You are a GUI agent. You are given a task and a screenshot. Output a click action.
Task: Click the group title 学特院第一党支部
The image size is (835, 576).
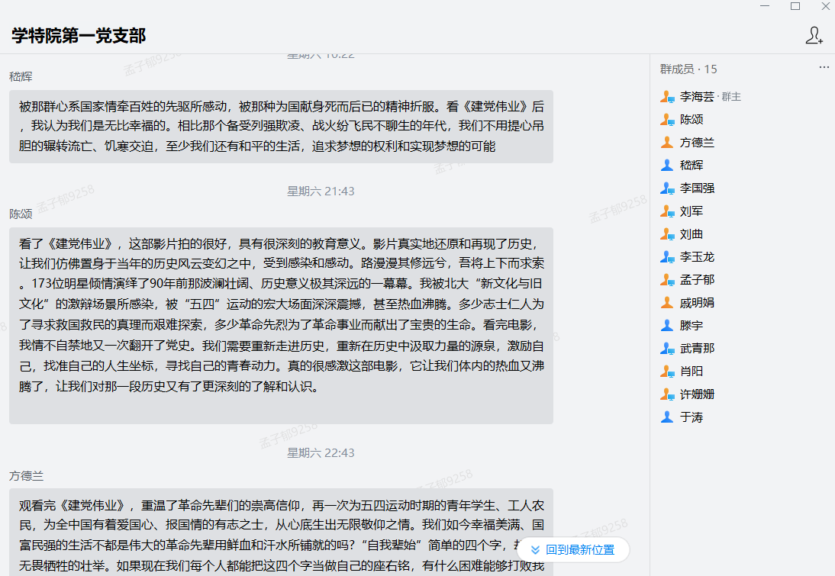pos(79,36)
